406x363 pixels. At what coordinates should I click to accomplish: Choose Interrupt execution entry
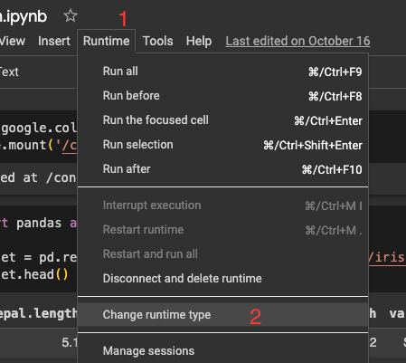click(x=223, y=205)
